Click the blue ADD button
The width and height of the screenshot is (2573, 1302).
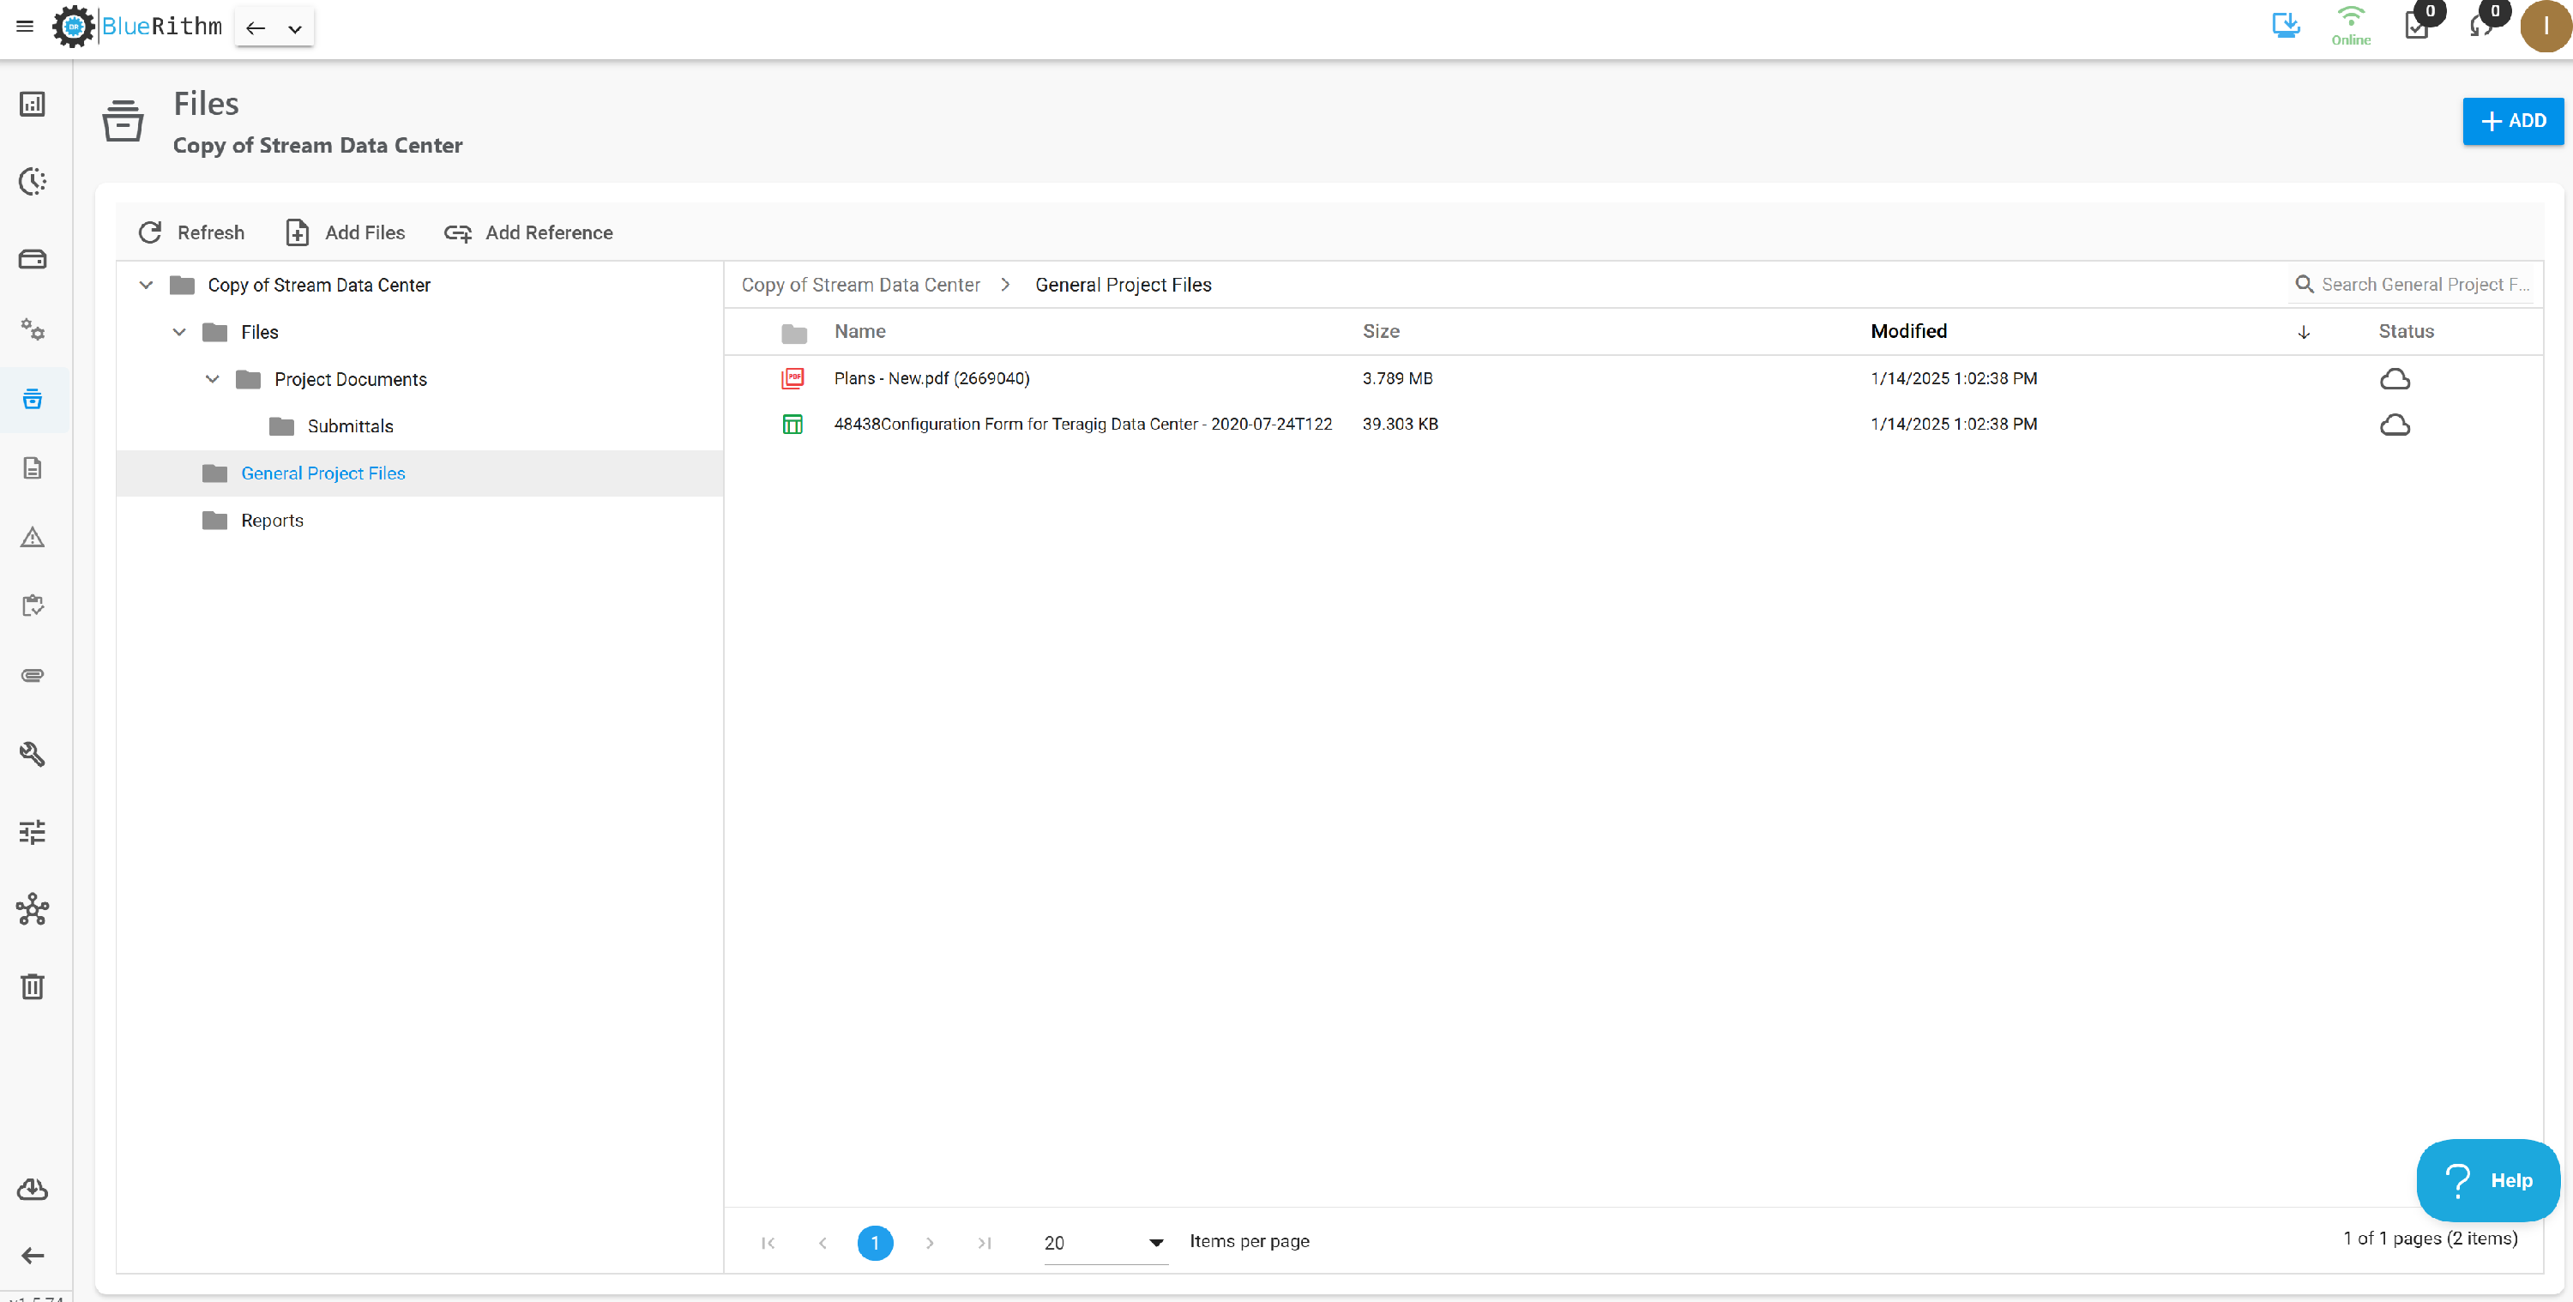coord(2512,121)
